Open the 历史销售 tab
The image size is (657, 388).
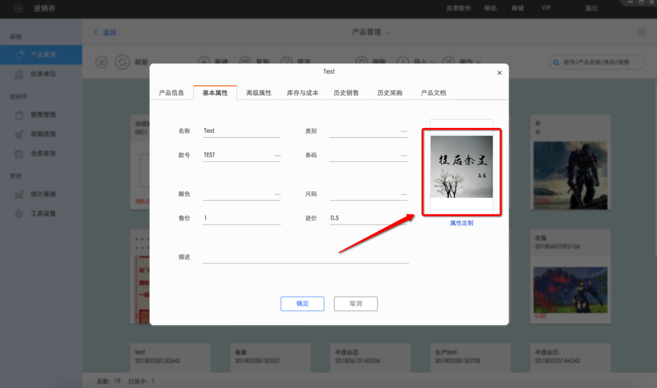tap(347, 93)
